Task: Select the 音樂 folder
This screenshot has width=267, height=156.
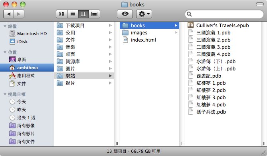Action: click(84, 47)
